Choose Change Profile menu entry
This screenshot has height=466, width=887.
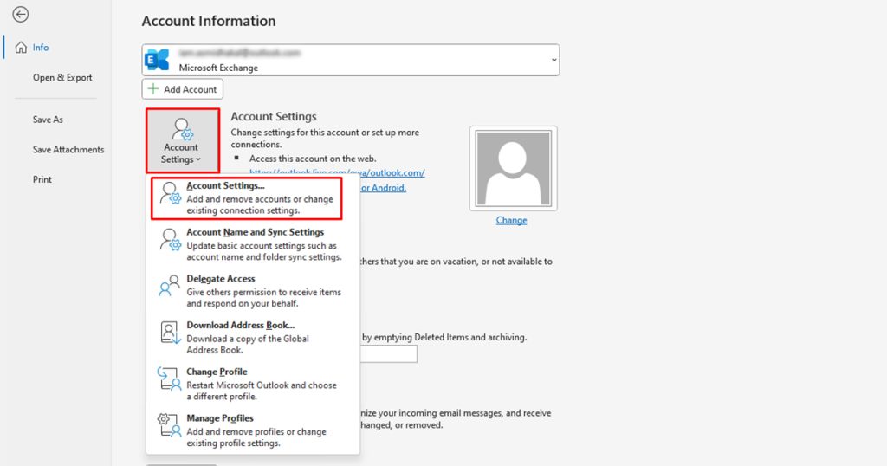pos(252,384)
